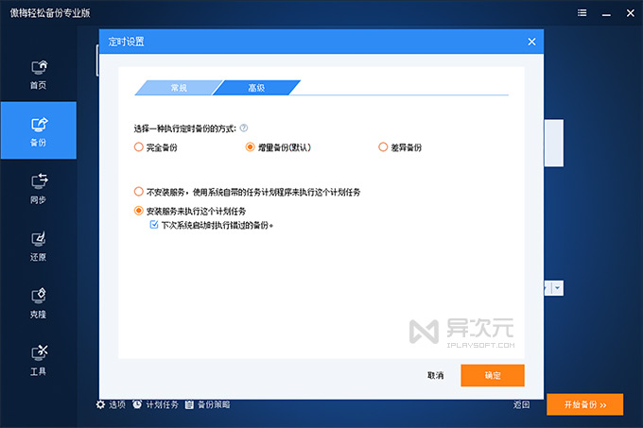Viewport: 643px width, 428px height.
Task: Open the 克隆 clone section in sidebar
Action: [x=39, y=303]
